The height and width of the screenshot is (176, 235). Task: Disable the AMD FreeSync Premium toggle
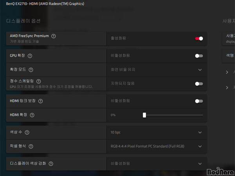coord(199,39)
